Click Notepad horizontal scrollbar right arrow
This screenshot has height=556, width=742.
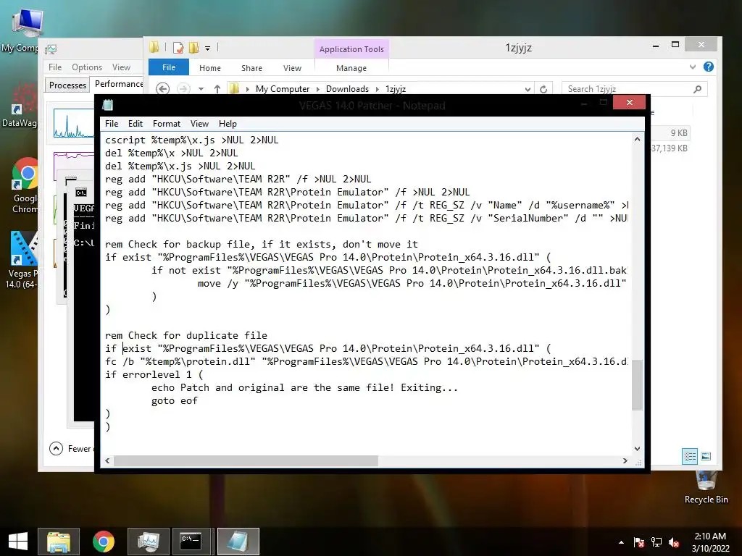point(625,460)
